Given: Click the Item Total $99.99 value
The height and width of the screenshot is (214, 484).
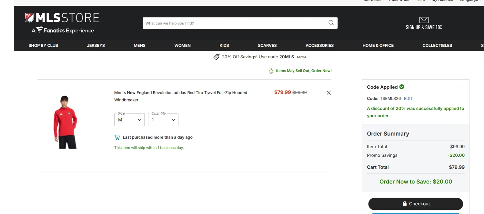Looking at the screenshot, I should coord(457,147).
